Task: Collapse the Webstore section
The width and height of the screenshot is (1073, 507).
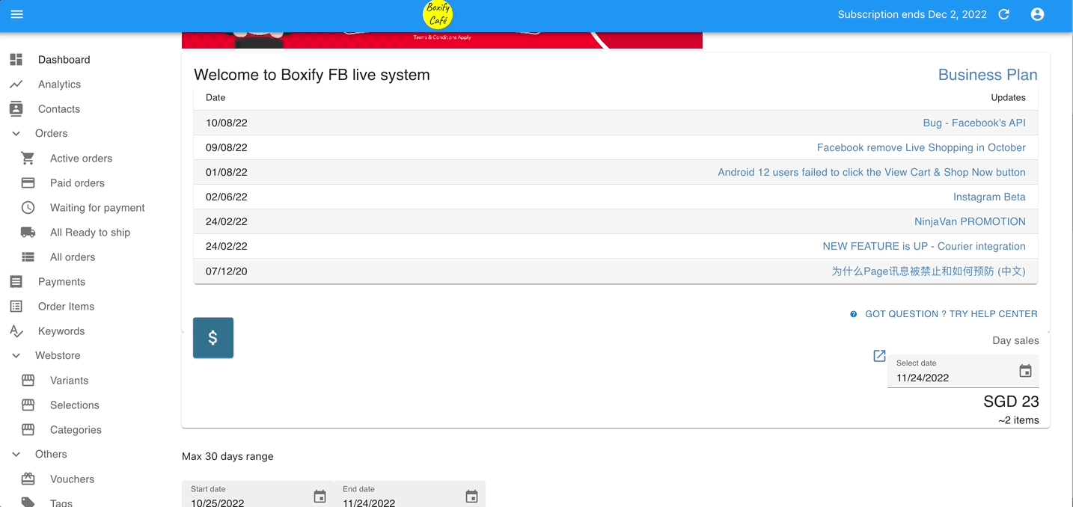Action: [16, 356]
